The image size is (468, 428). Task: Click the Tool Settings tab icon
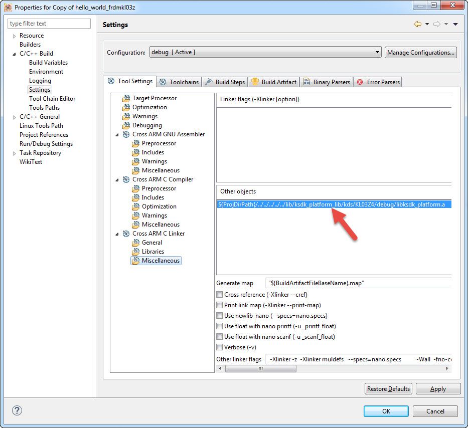click(x=111, y=81)
